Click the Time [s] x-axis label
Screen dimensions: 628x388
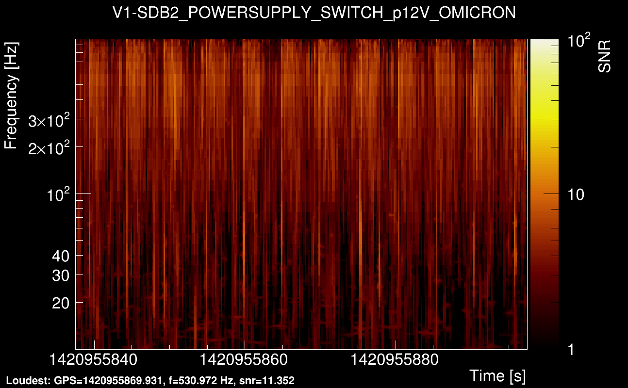pyautogui.click(x=497, y=375)
